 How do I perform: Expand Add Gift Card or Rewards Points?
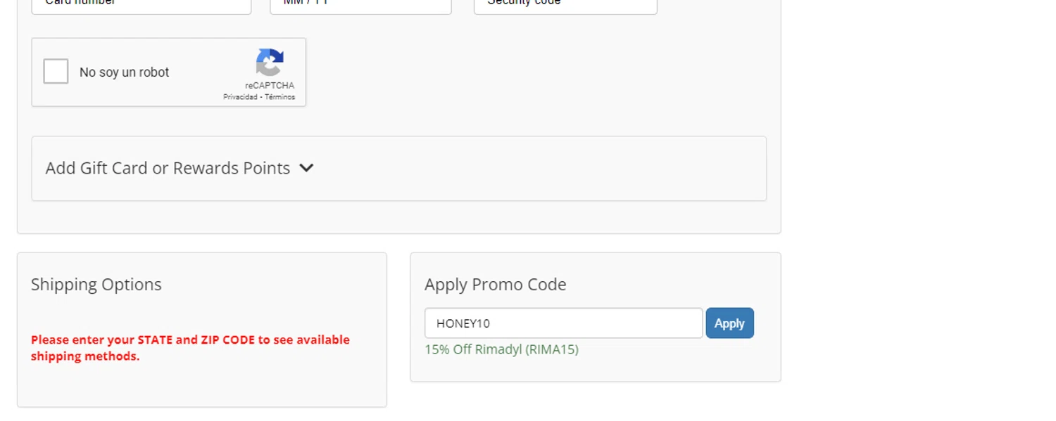click(168, 168)
